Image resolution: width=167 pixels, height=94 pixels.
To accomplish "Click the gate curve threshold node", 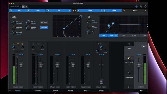I will (x=64, y=28).
